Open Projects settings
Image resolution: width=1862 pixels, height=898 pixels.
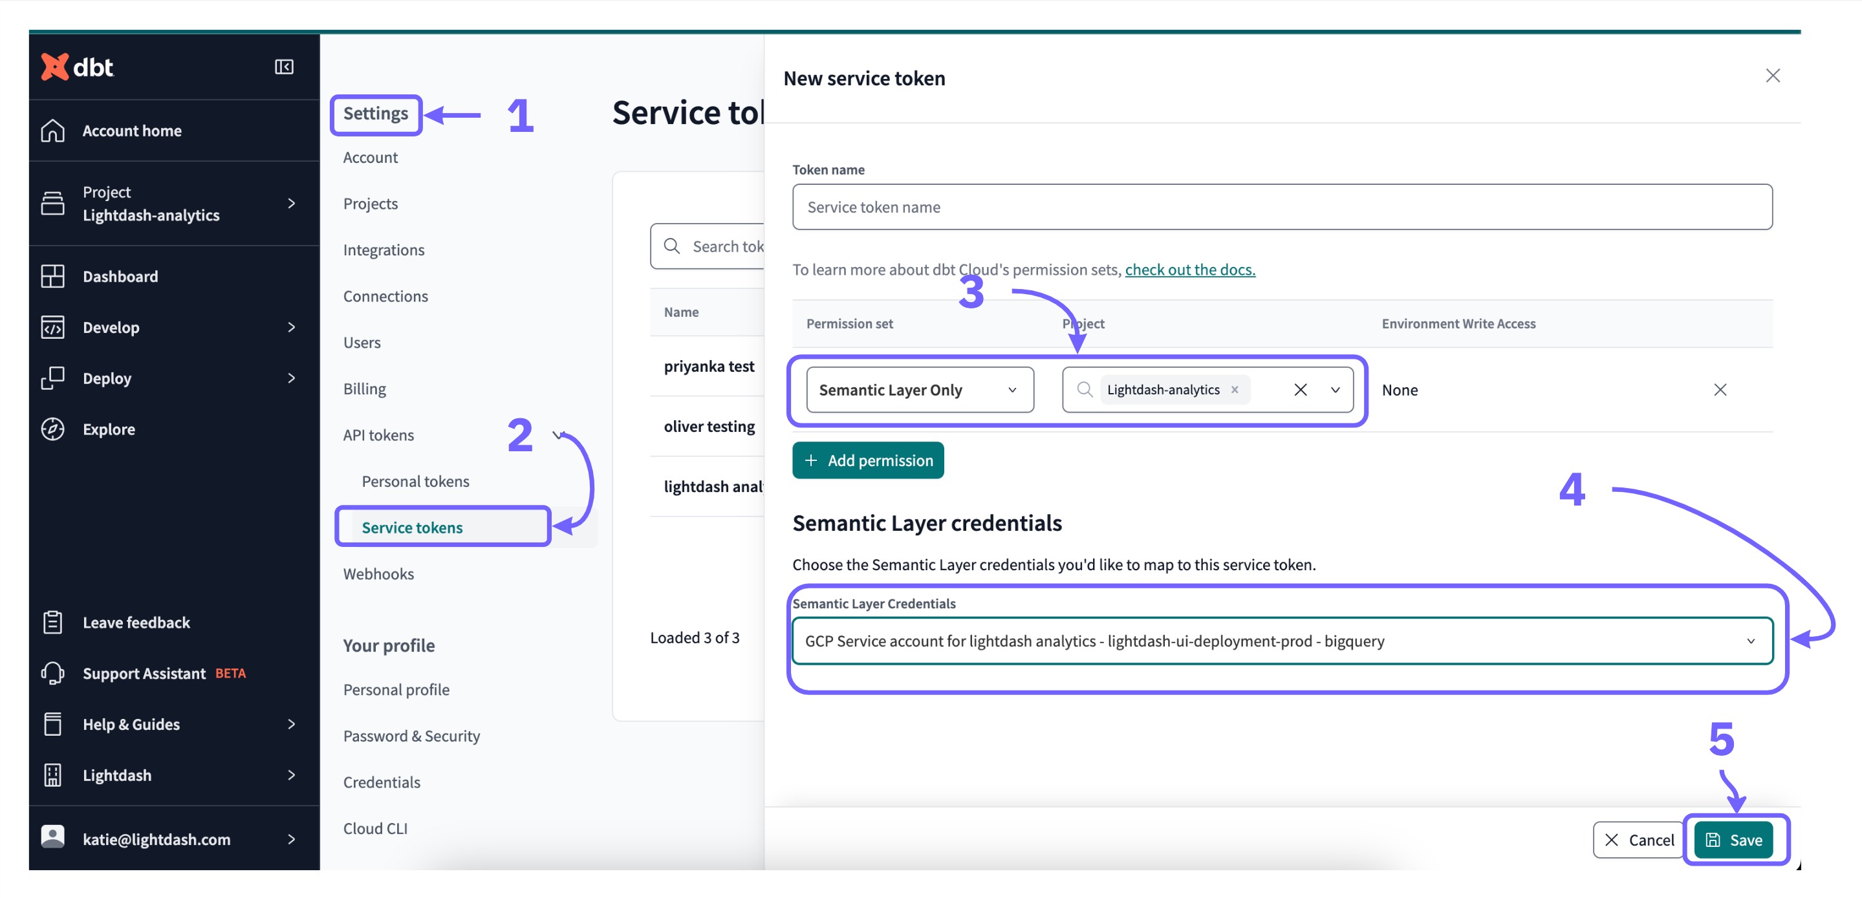(370, 203)
